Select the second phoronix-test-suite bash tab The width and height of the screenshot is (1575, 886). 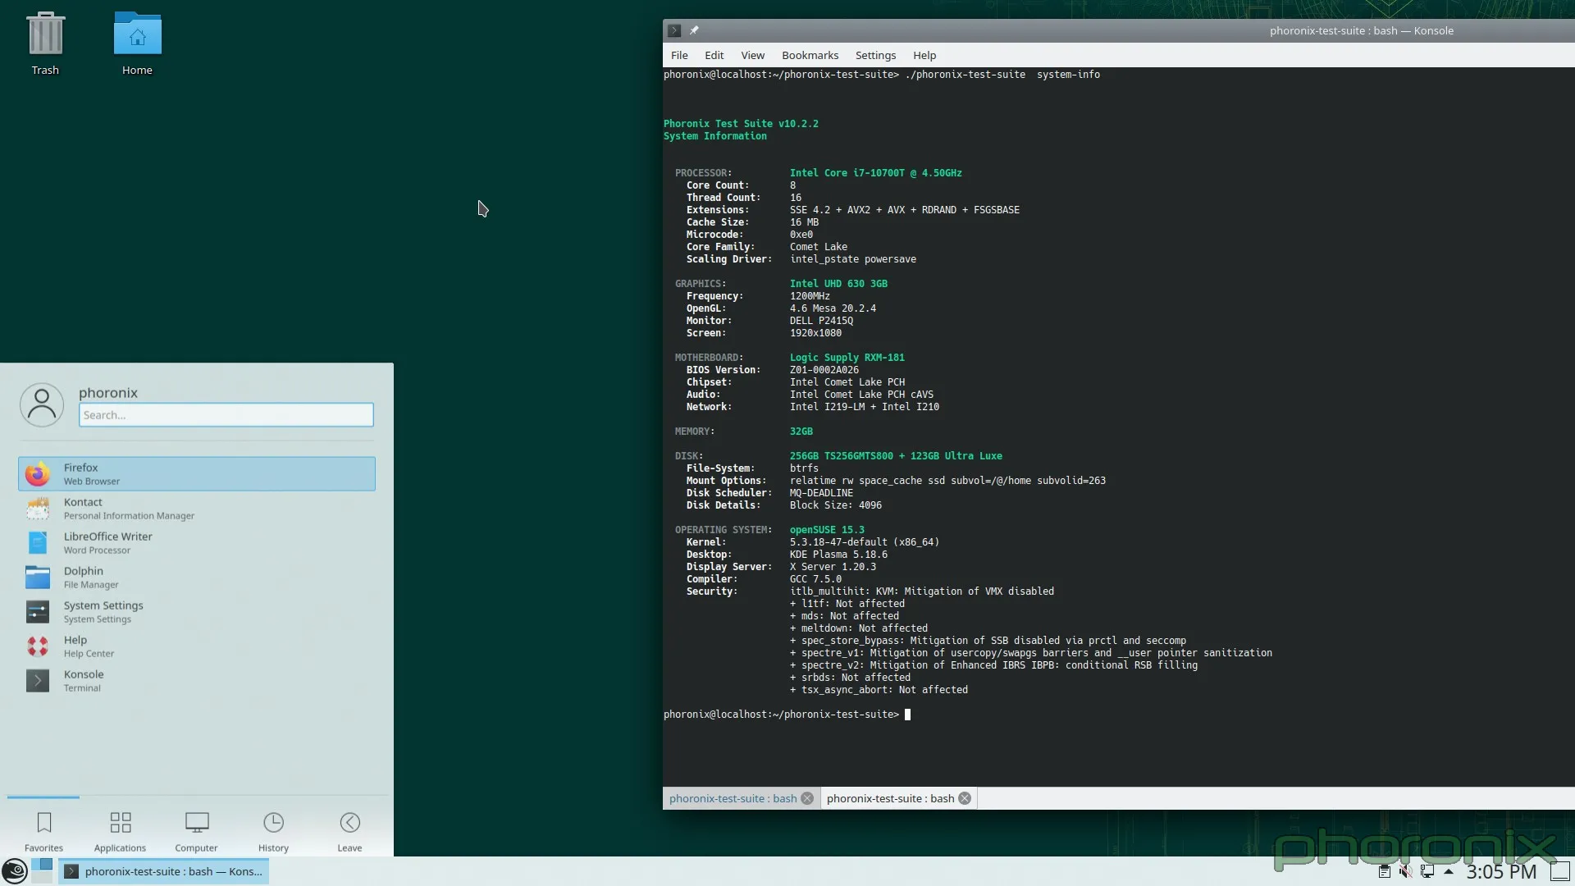[x=890, y=797]
